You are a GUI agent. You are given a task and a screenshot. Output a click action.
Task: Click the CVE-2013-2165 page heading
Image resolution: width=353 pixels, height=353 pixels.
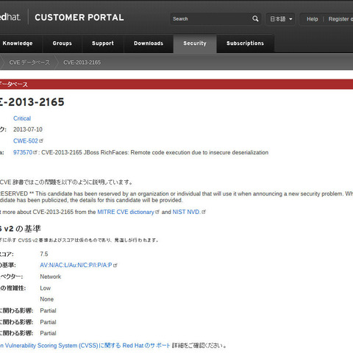point(32,102)
